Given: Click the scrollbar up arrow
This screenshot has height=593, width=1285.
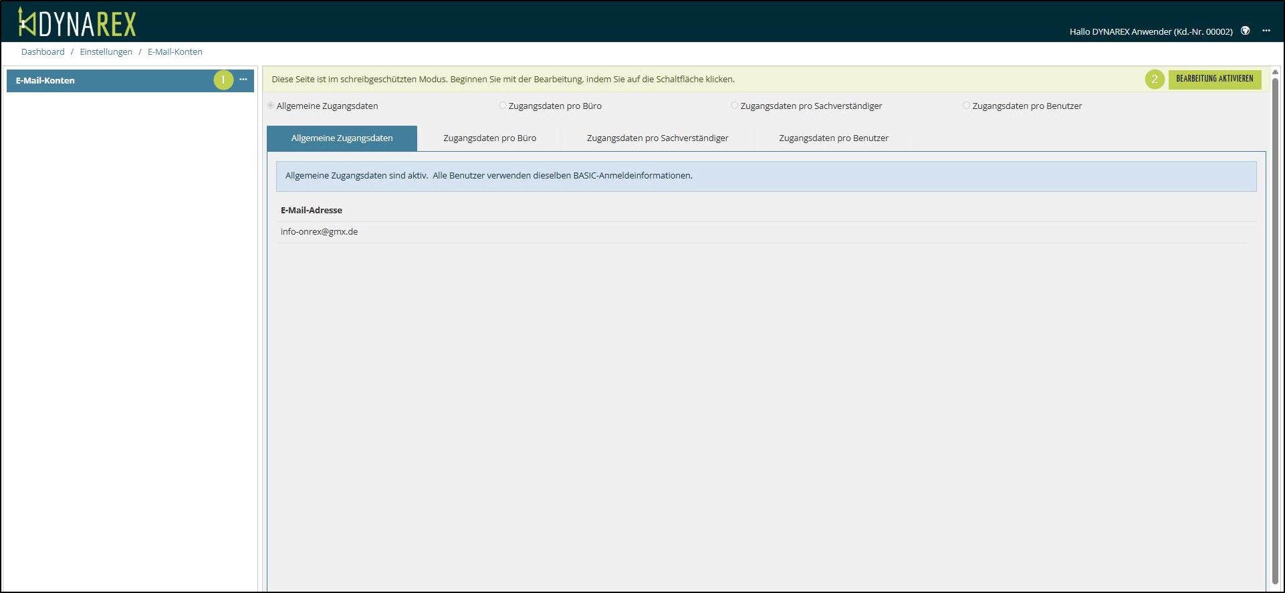Looking at the screenshot, I should (1275, 72).
